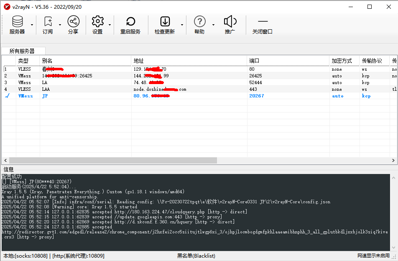Click row number 3 in the server list
398x261 pixels.
pos(5,82)
